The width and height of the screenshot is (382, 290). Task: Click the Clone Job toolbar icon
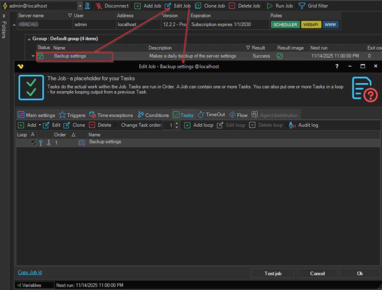pos(198,6)
